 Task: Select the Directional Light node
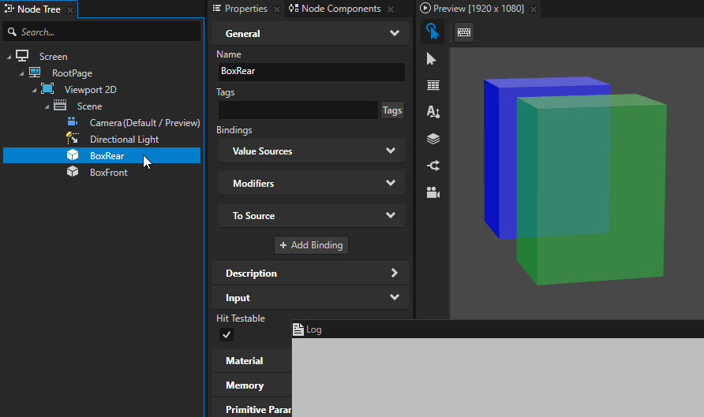124,140
